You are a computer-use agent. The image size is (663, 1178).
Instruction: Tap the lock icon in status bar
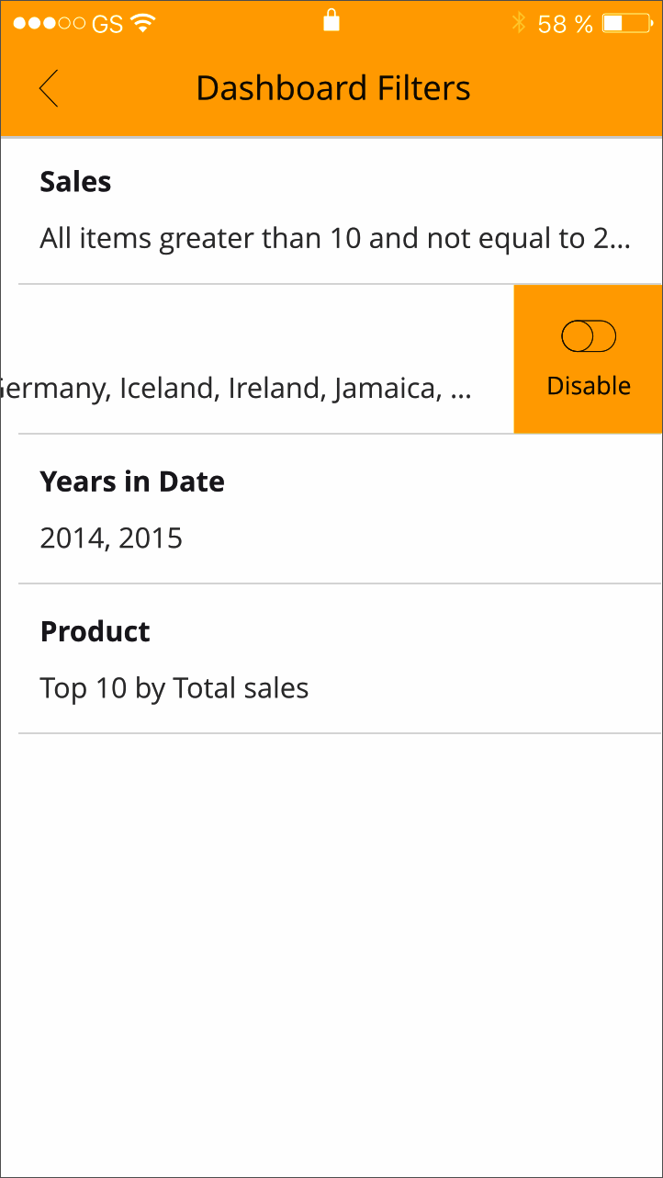[331, 20]
